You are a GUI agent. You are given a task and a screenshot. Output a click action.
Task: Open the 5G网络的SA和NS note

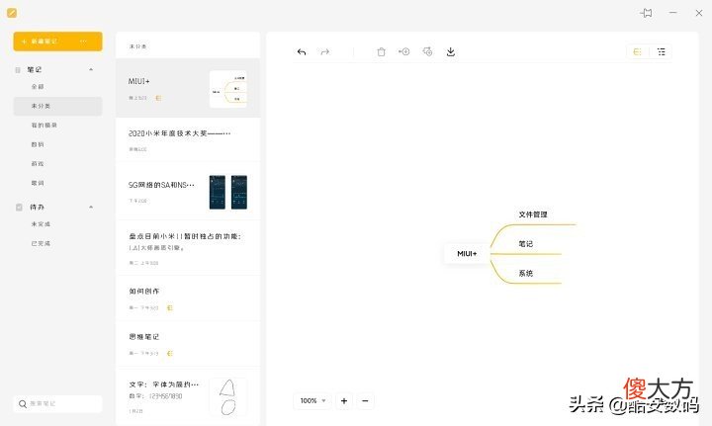(188, 192)
